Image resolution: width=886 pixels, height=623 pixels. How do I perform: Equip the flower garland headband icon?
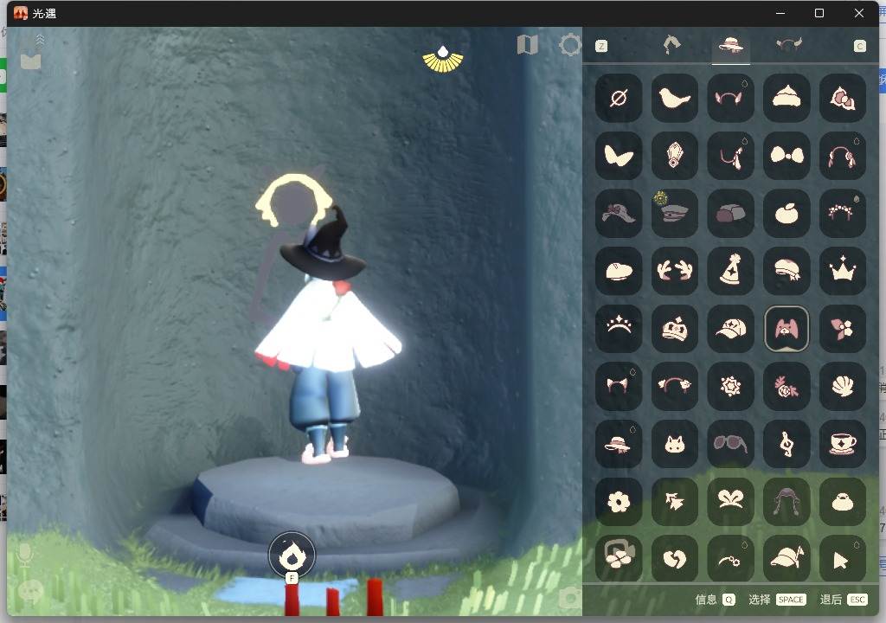[843, 213]
